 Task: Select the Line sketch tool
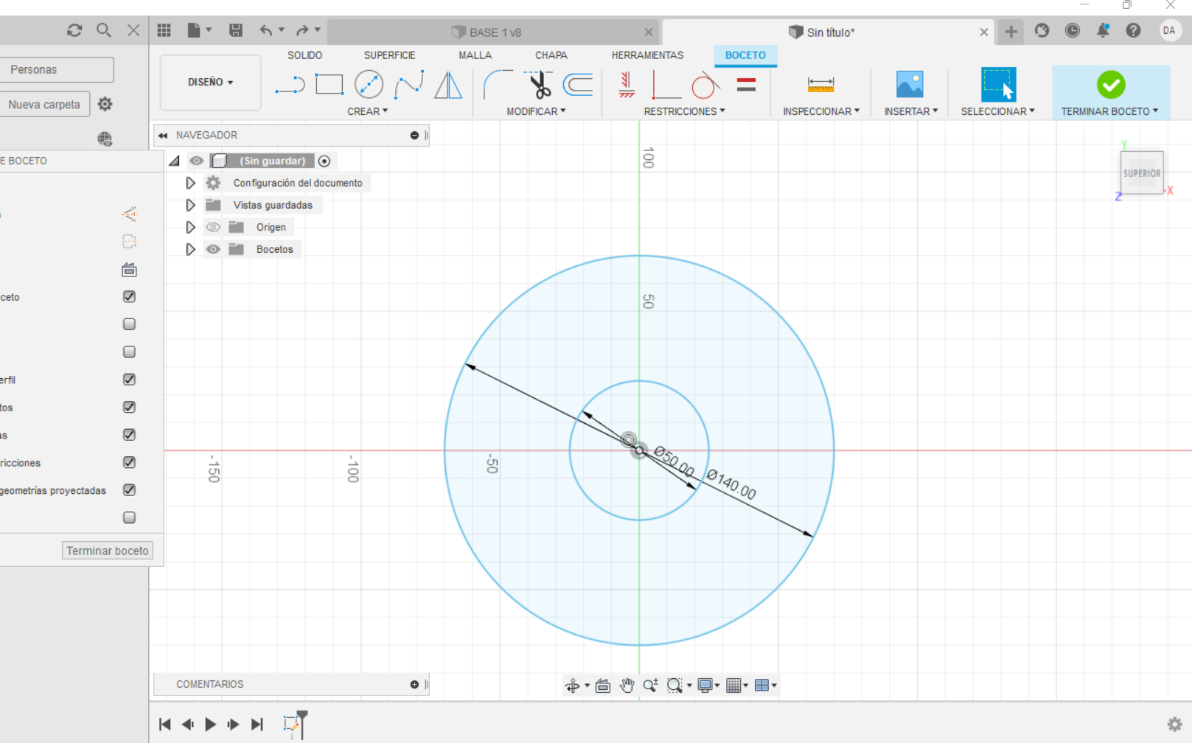[290, 85]
